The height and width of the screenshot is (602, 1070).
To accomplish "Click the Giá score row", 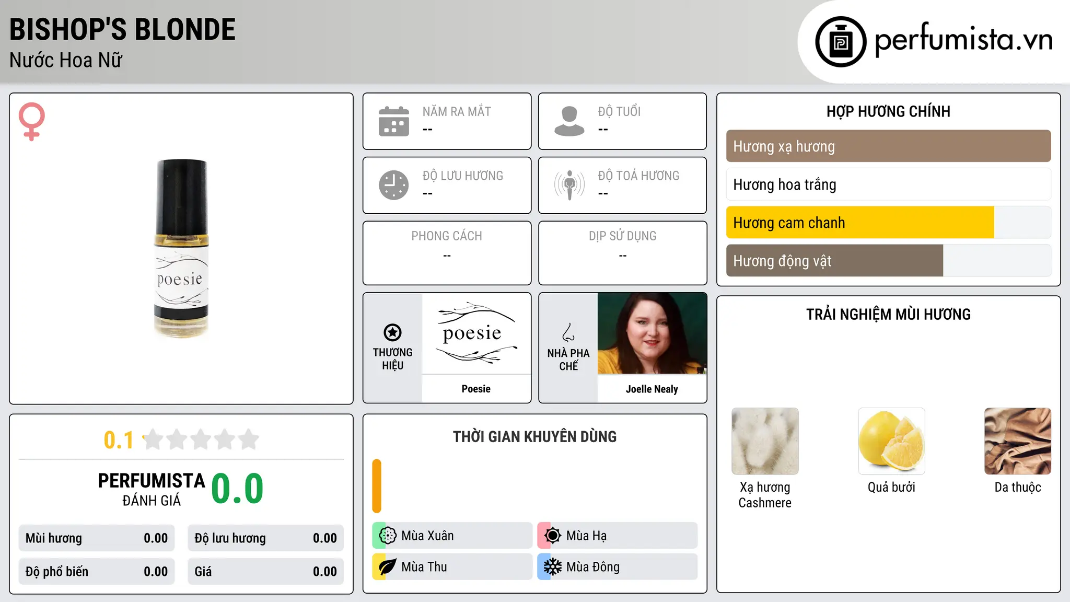I will pyautogui.click(x=265, y=572).
